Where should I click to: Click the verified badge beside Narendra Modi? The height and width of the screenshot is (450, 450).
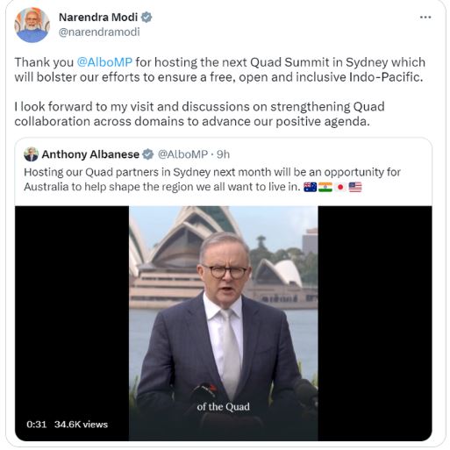(146, 18)
